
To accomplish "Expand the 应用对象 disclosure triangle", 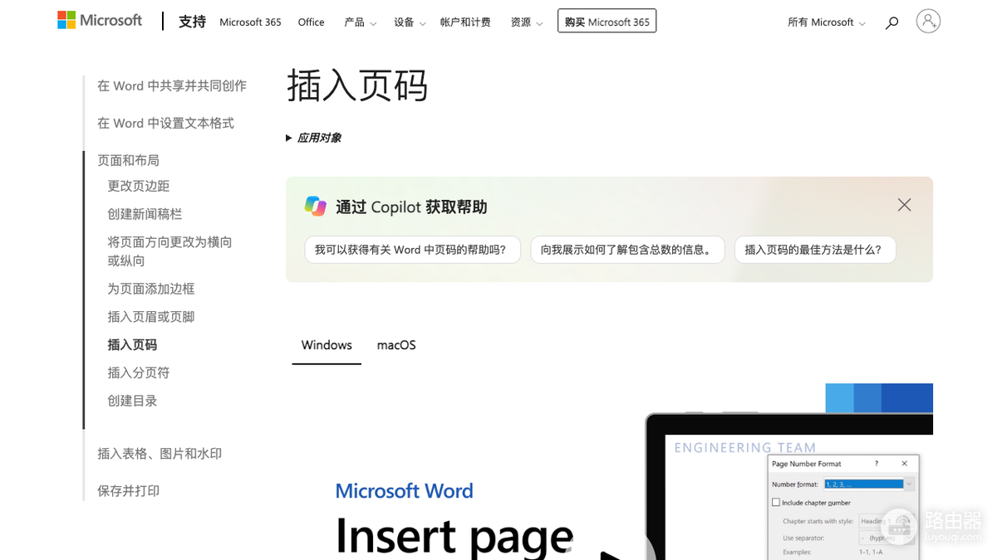I will tap(289, 138).
